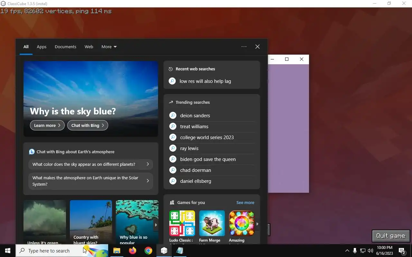
Task: Close the Windows search panel
Action: tap(257, 47)
